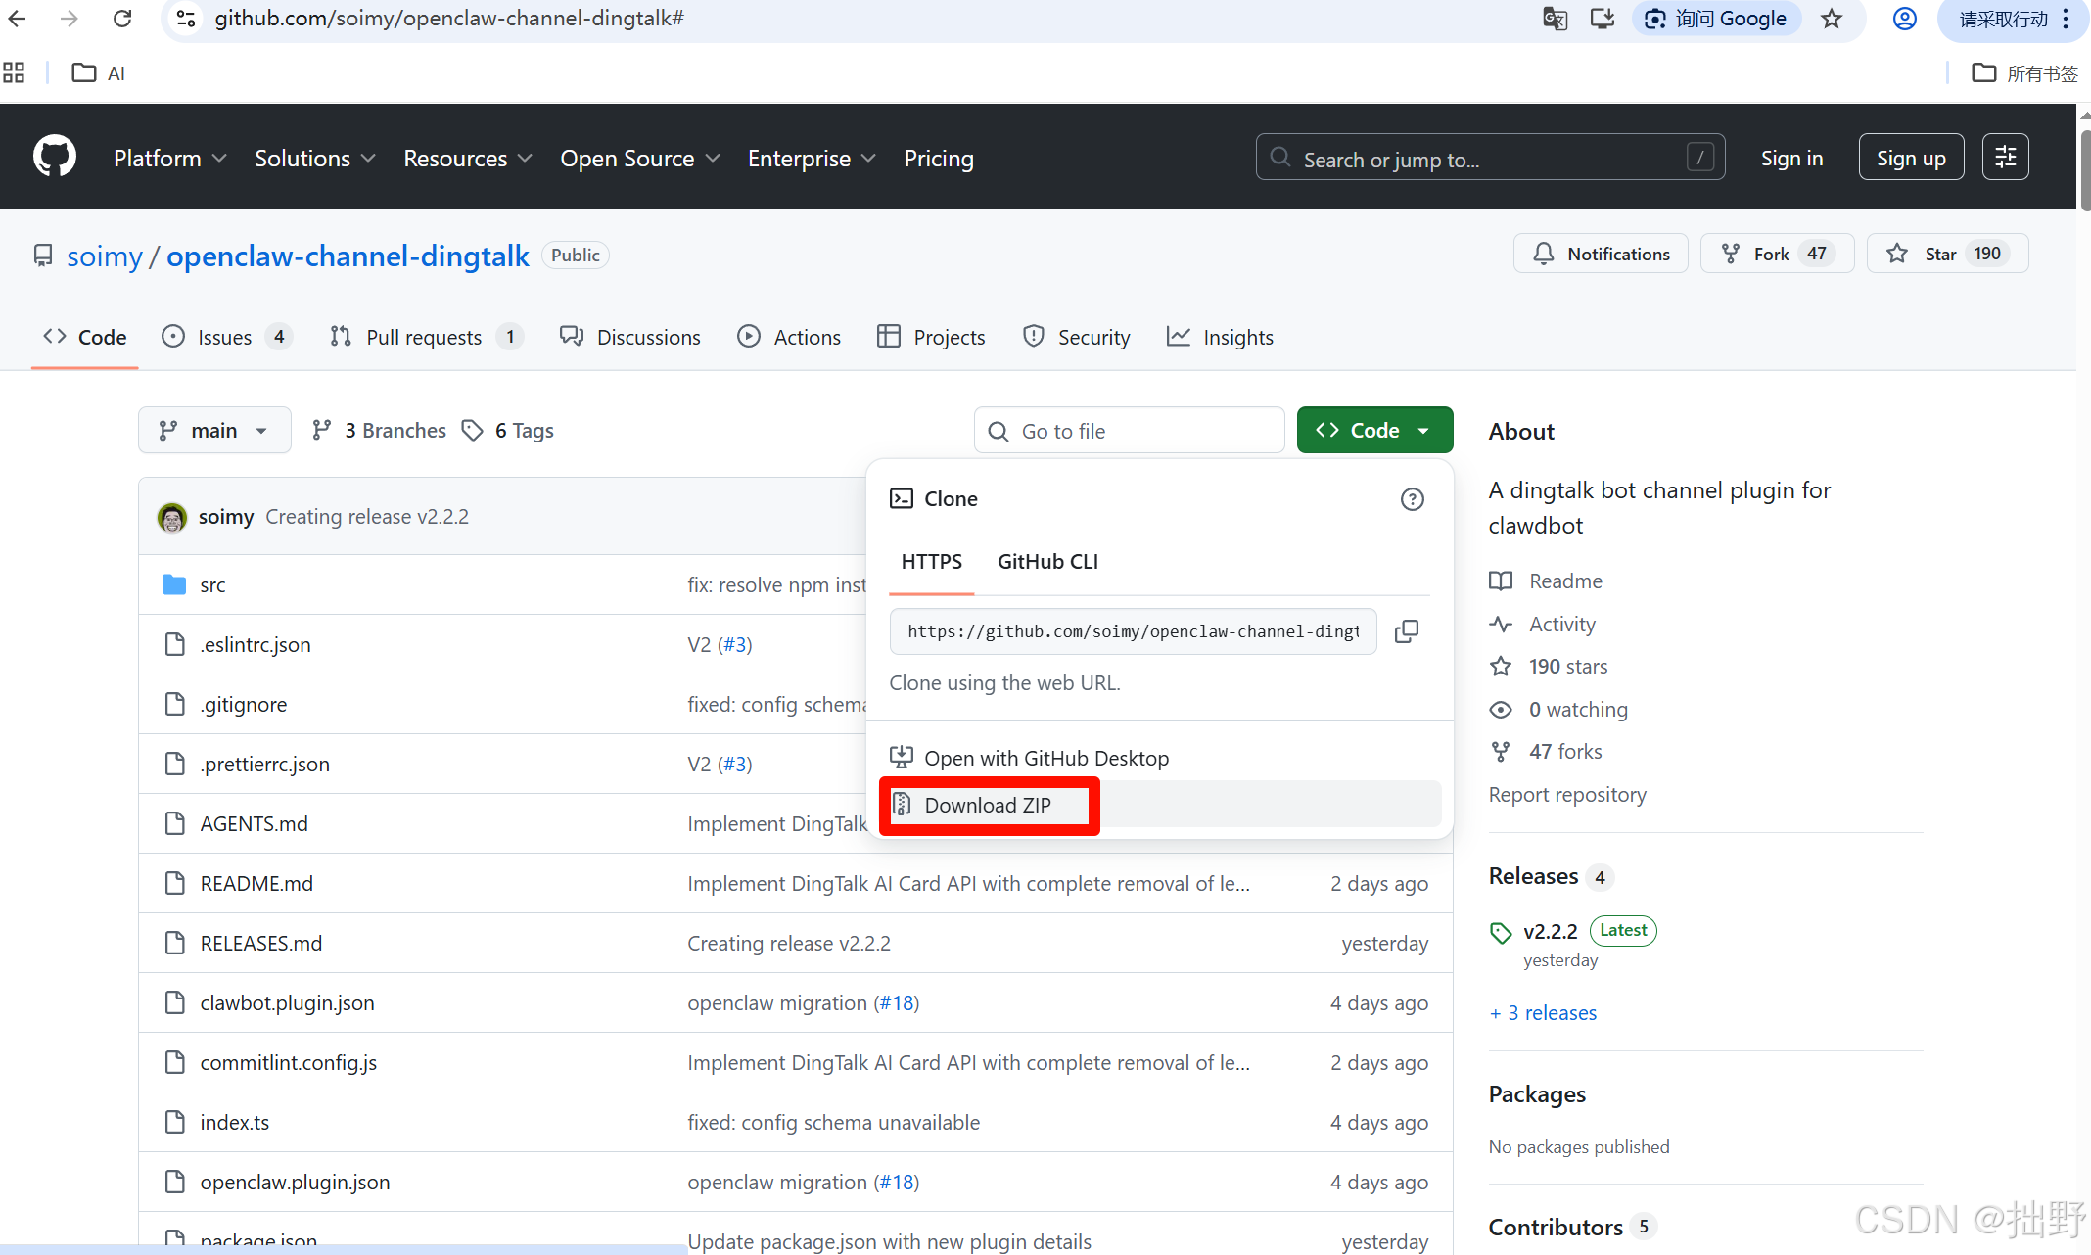Image resolution: width=2091 pixels, height=1255 pixels.
Task: Expand the Platform navigation menu
Action: [x=169, y=159]
